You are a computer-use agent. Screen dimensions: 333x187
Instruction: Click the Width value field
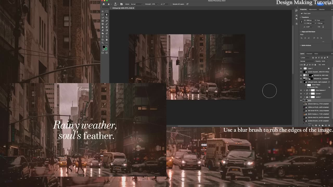(x=310, y=20)
